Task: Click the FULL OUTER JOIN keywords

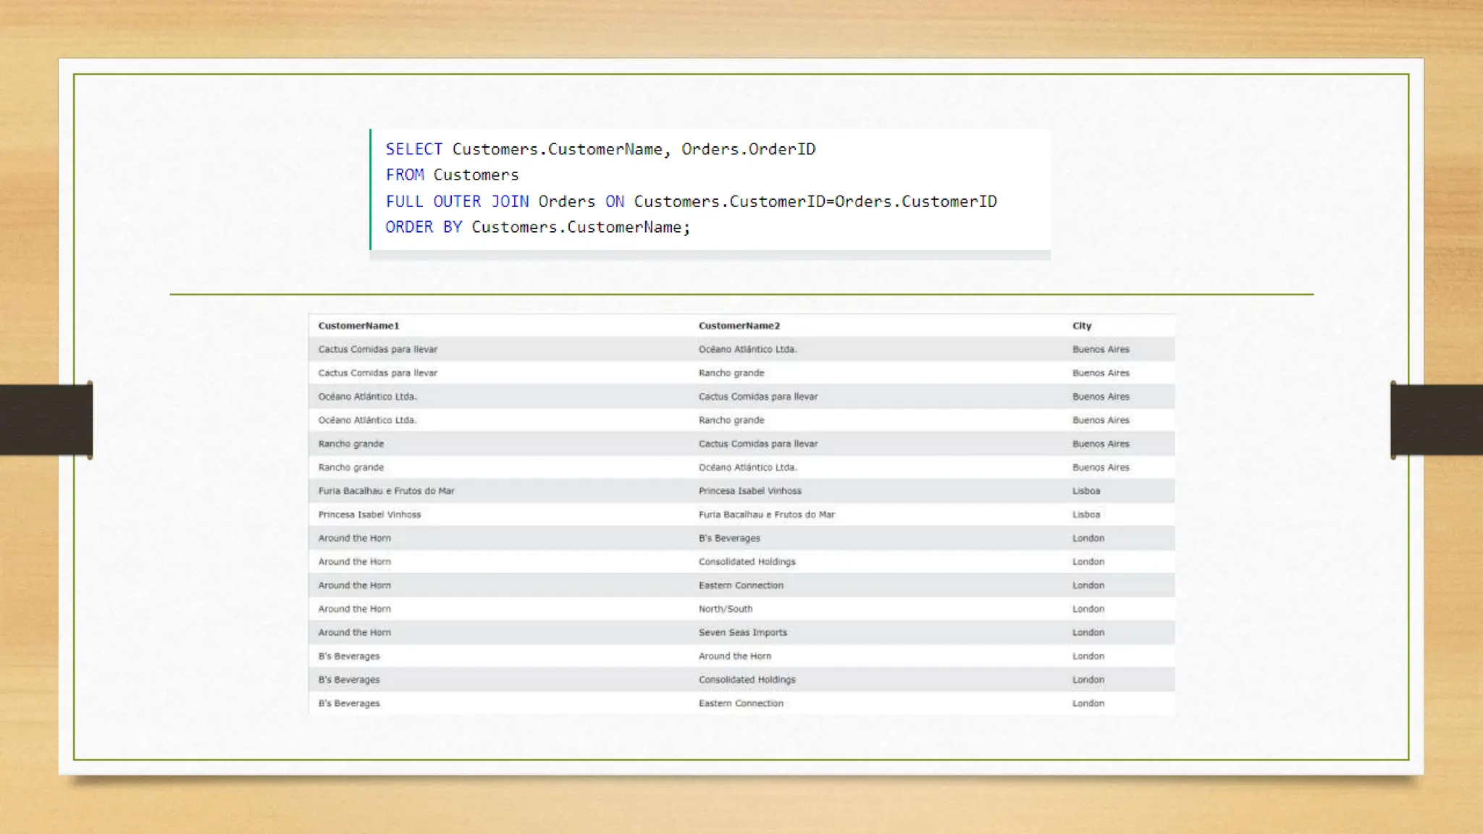Action: coord(457,201)
